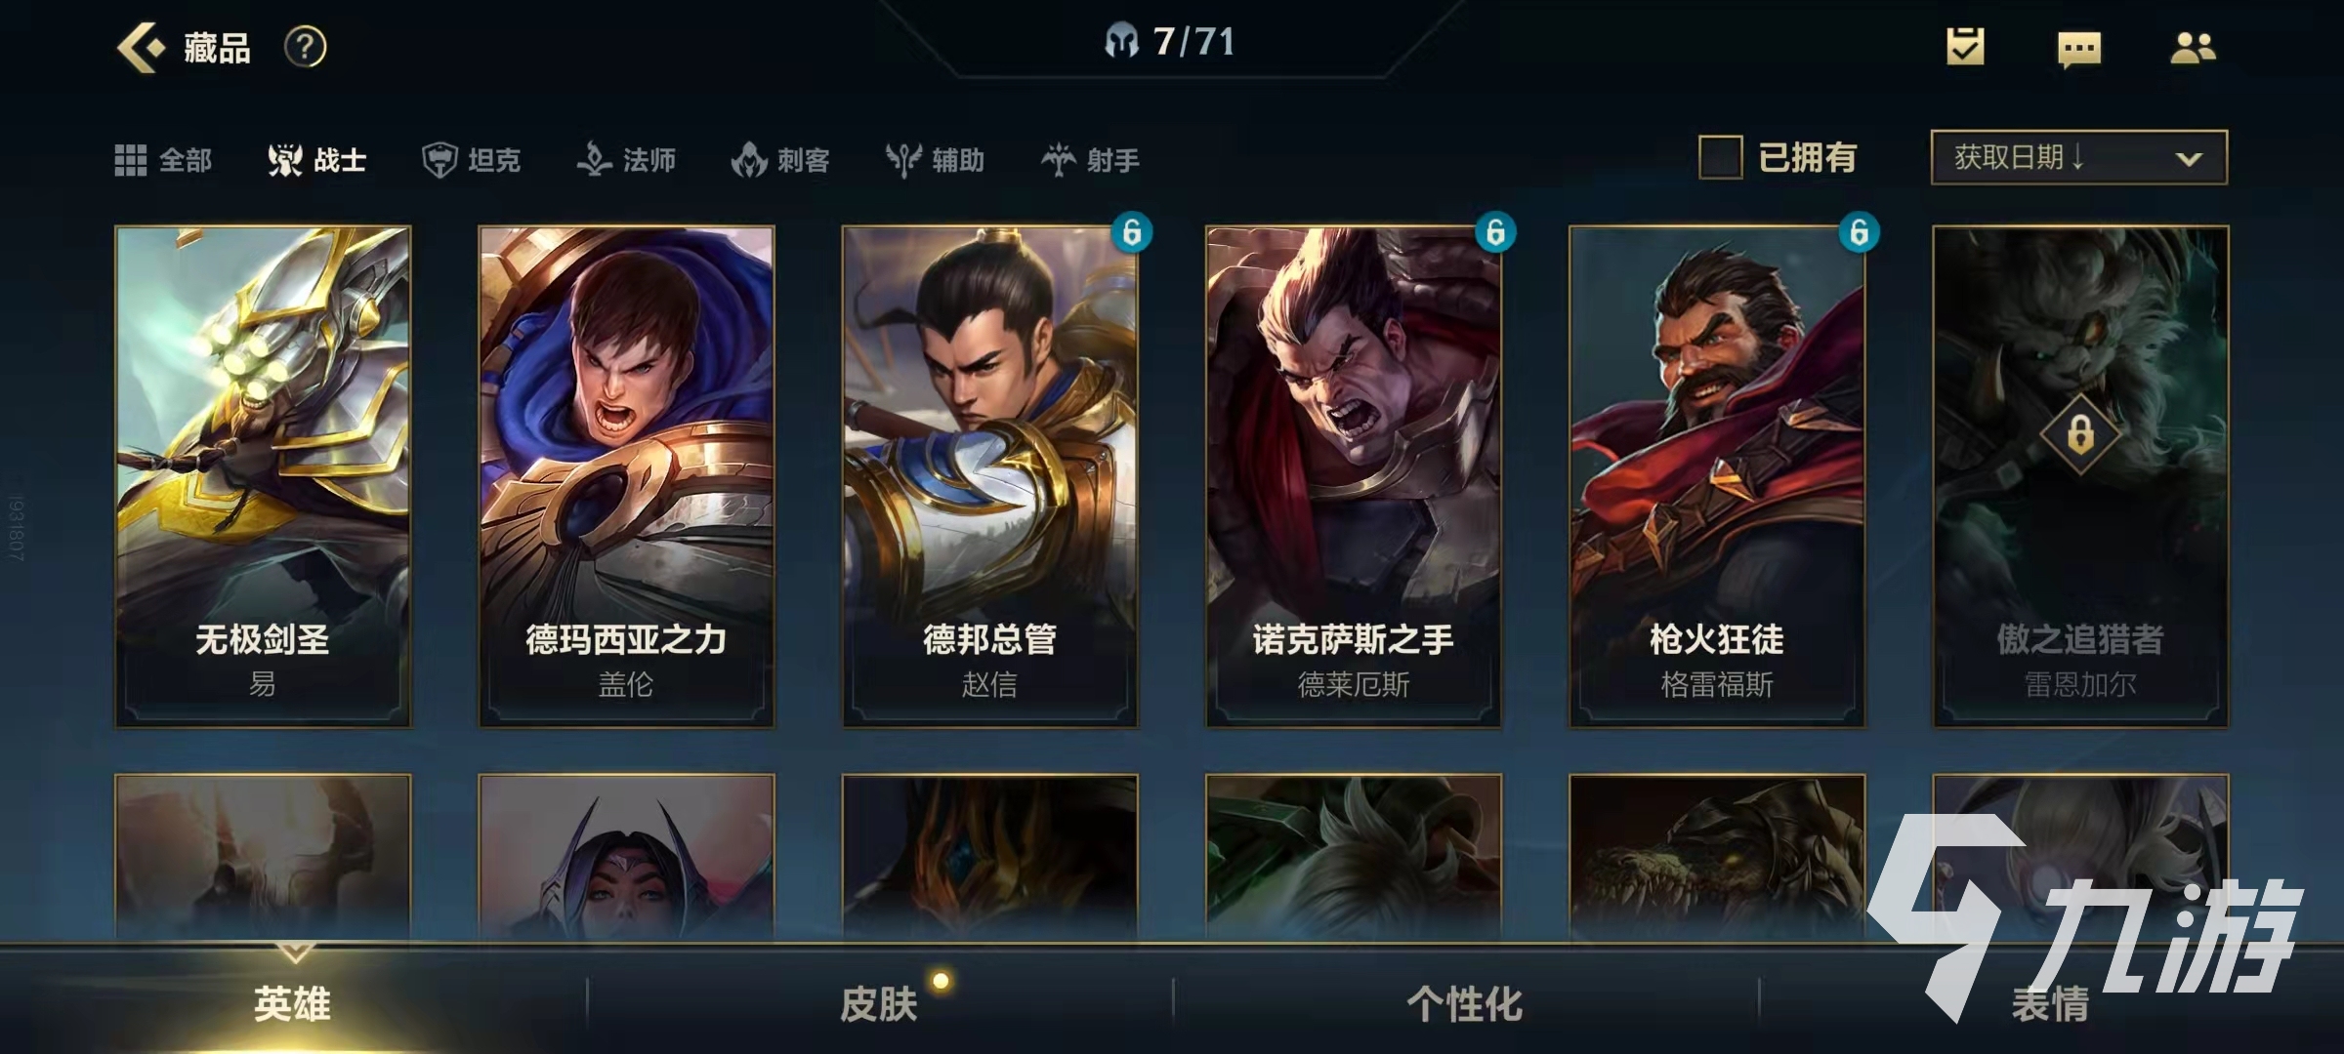
Task: Expand the 获取日期 sort dropdown
Action: pyautogui.click(x=2079, y=157)
